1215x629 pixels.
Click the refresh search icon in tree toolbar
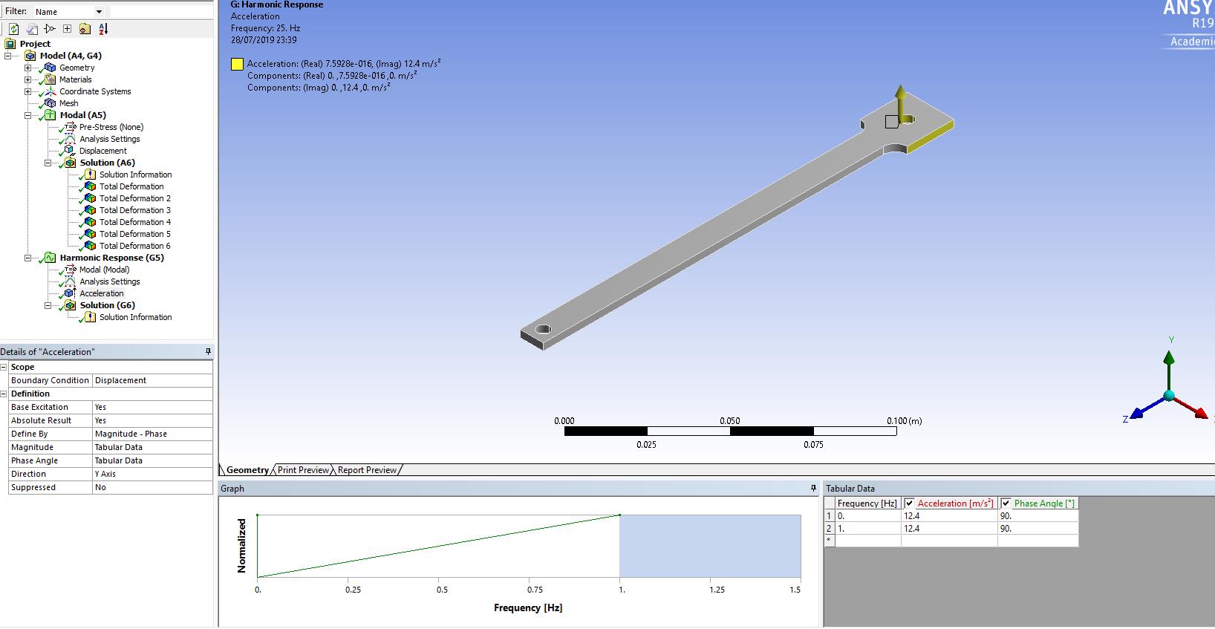(x=13, y=29)
